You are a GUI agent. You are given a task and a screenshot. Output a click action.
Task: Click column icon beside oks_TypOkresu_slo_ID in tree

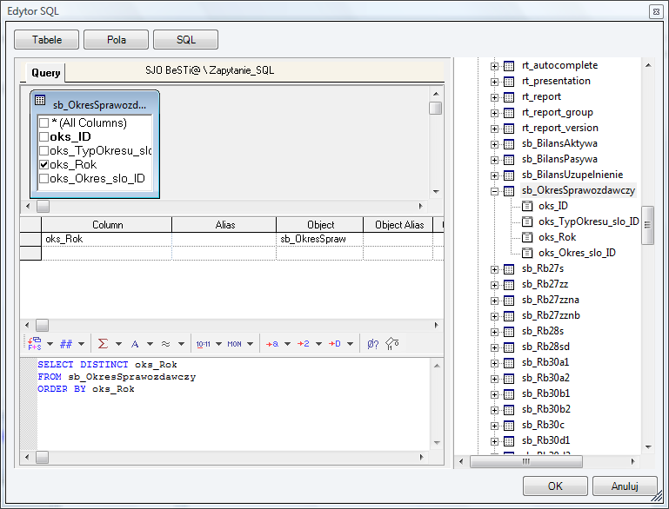[x=527, y=221]
